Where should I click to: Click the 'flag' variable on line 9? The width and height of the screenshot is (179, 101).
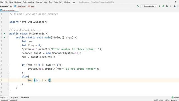click(31, 45)
